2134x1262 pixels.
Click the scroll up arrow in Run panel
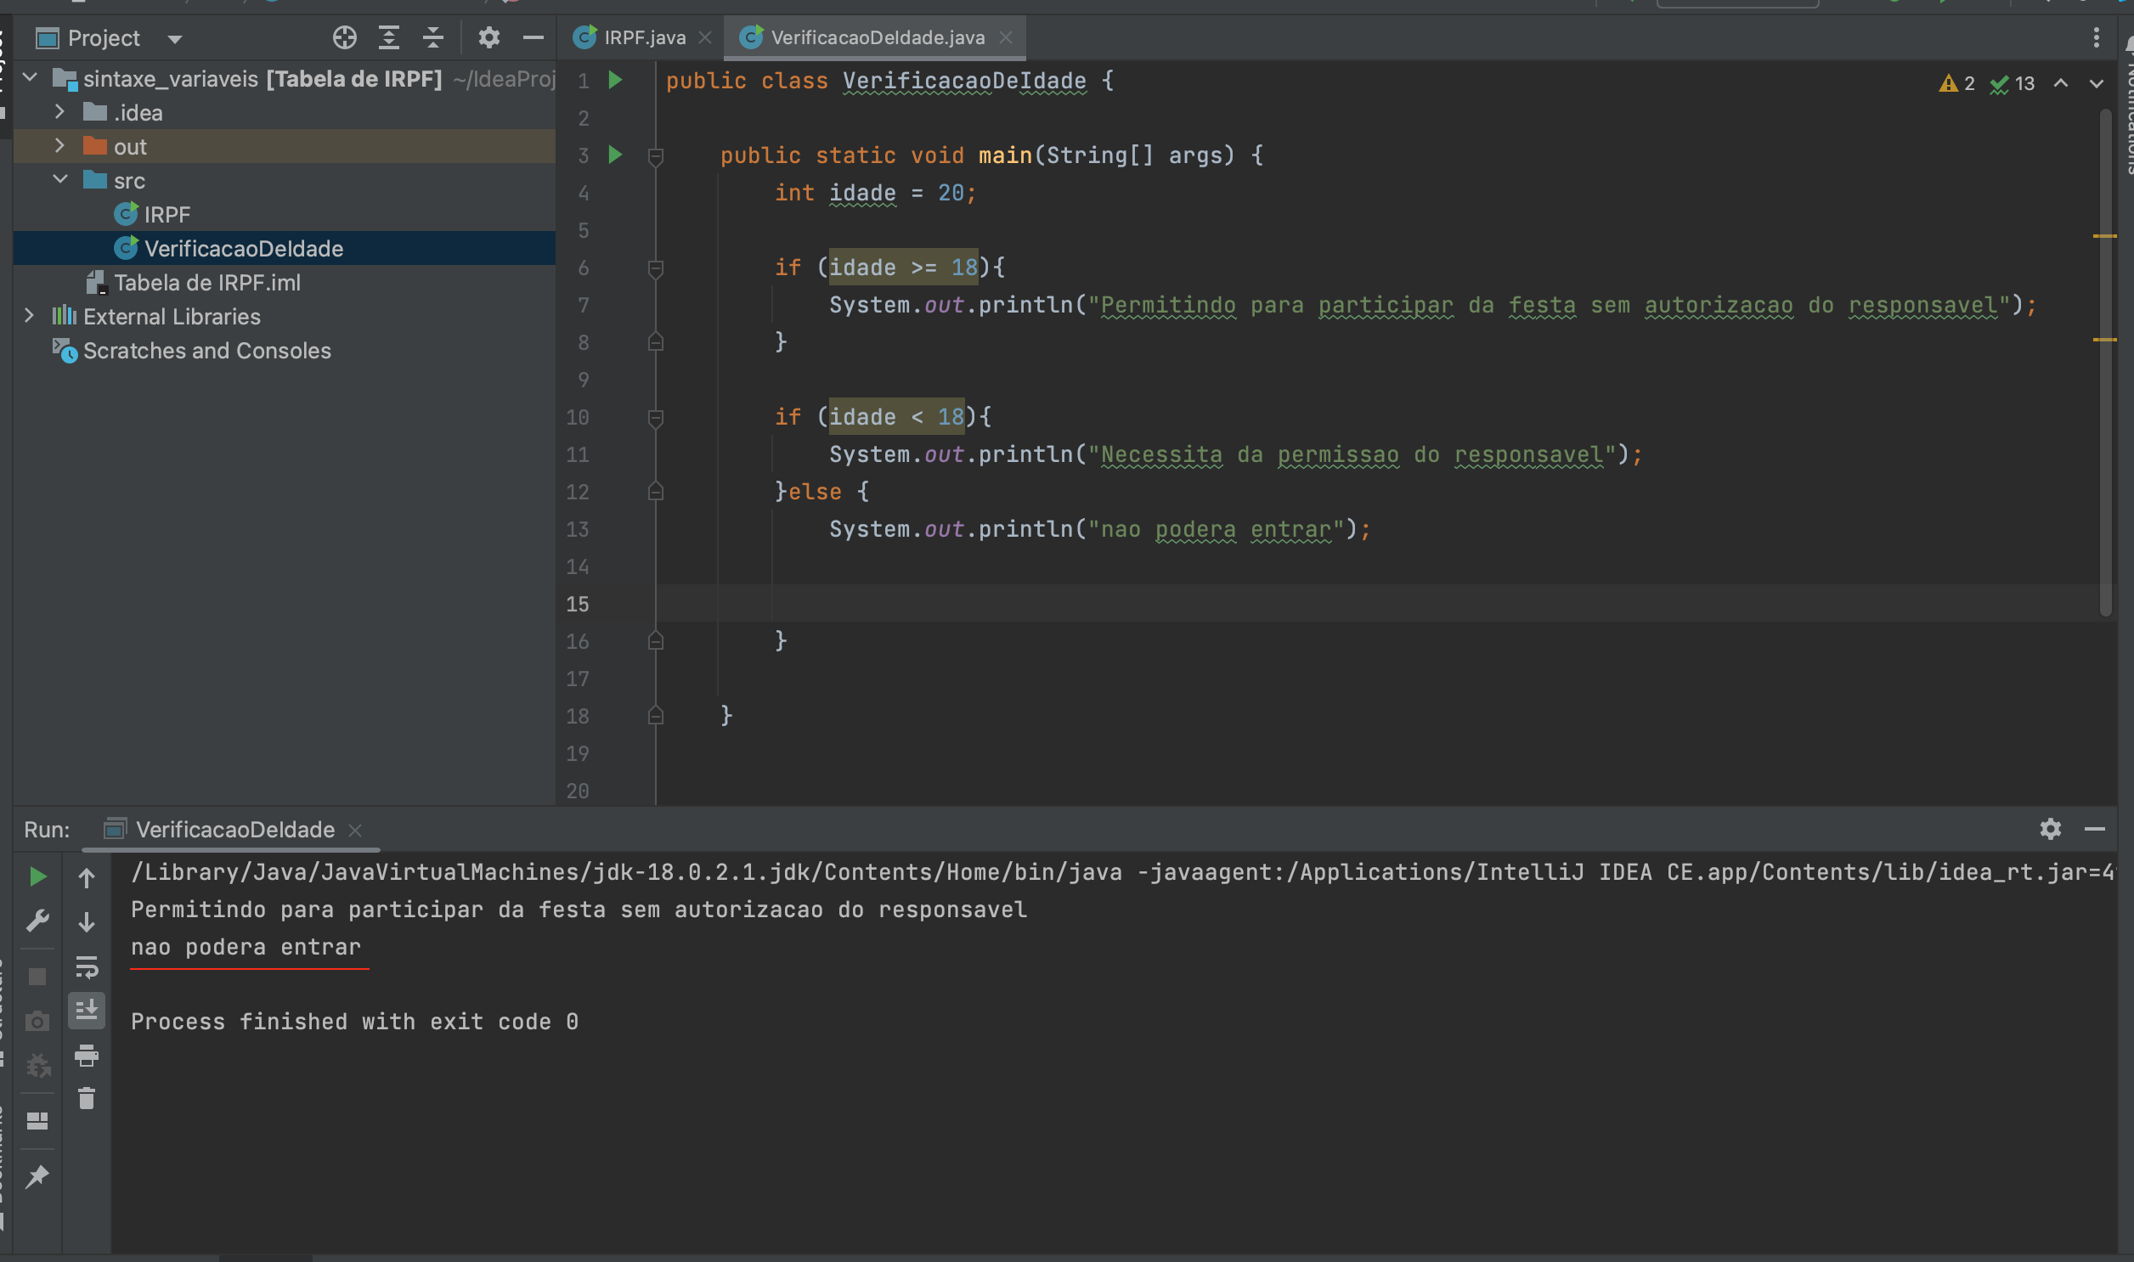click(84, 875)
